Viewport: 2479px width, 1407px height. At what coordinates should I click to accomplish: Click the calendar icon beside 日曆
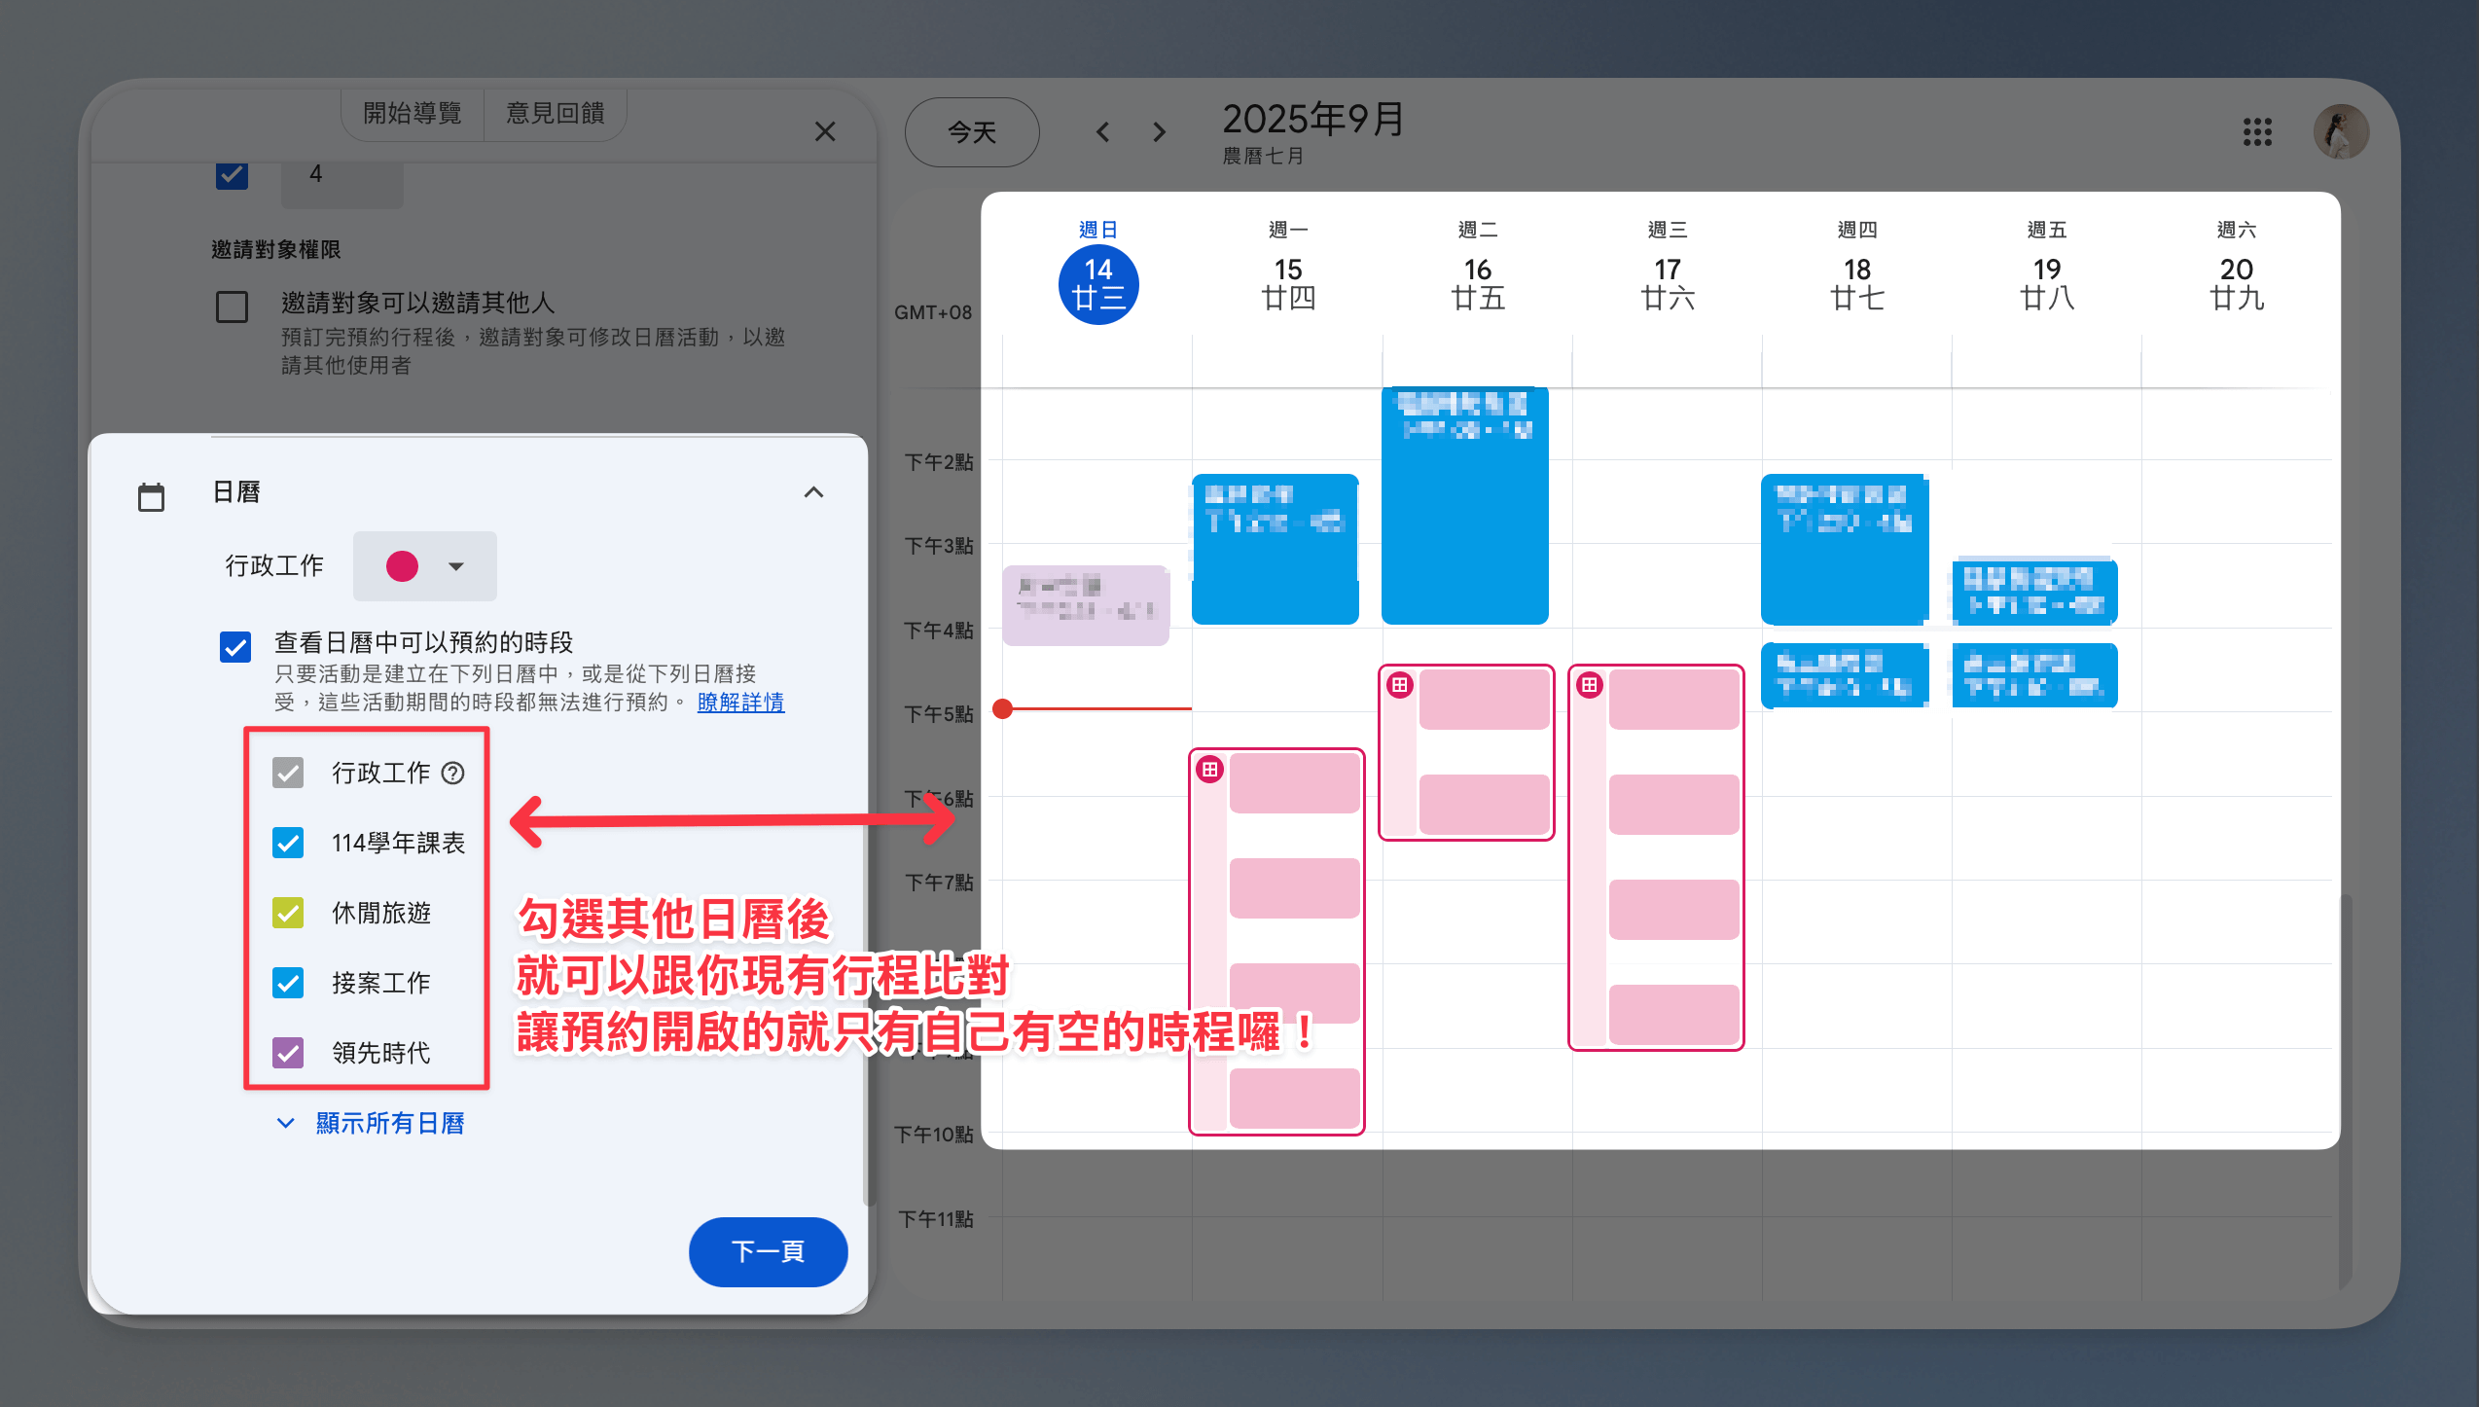tap(151, 496)
